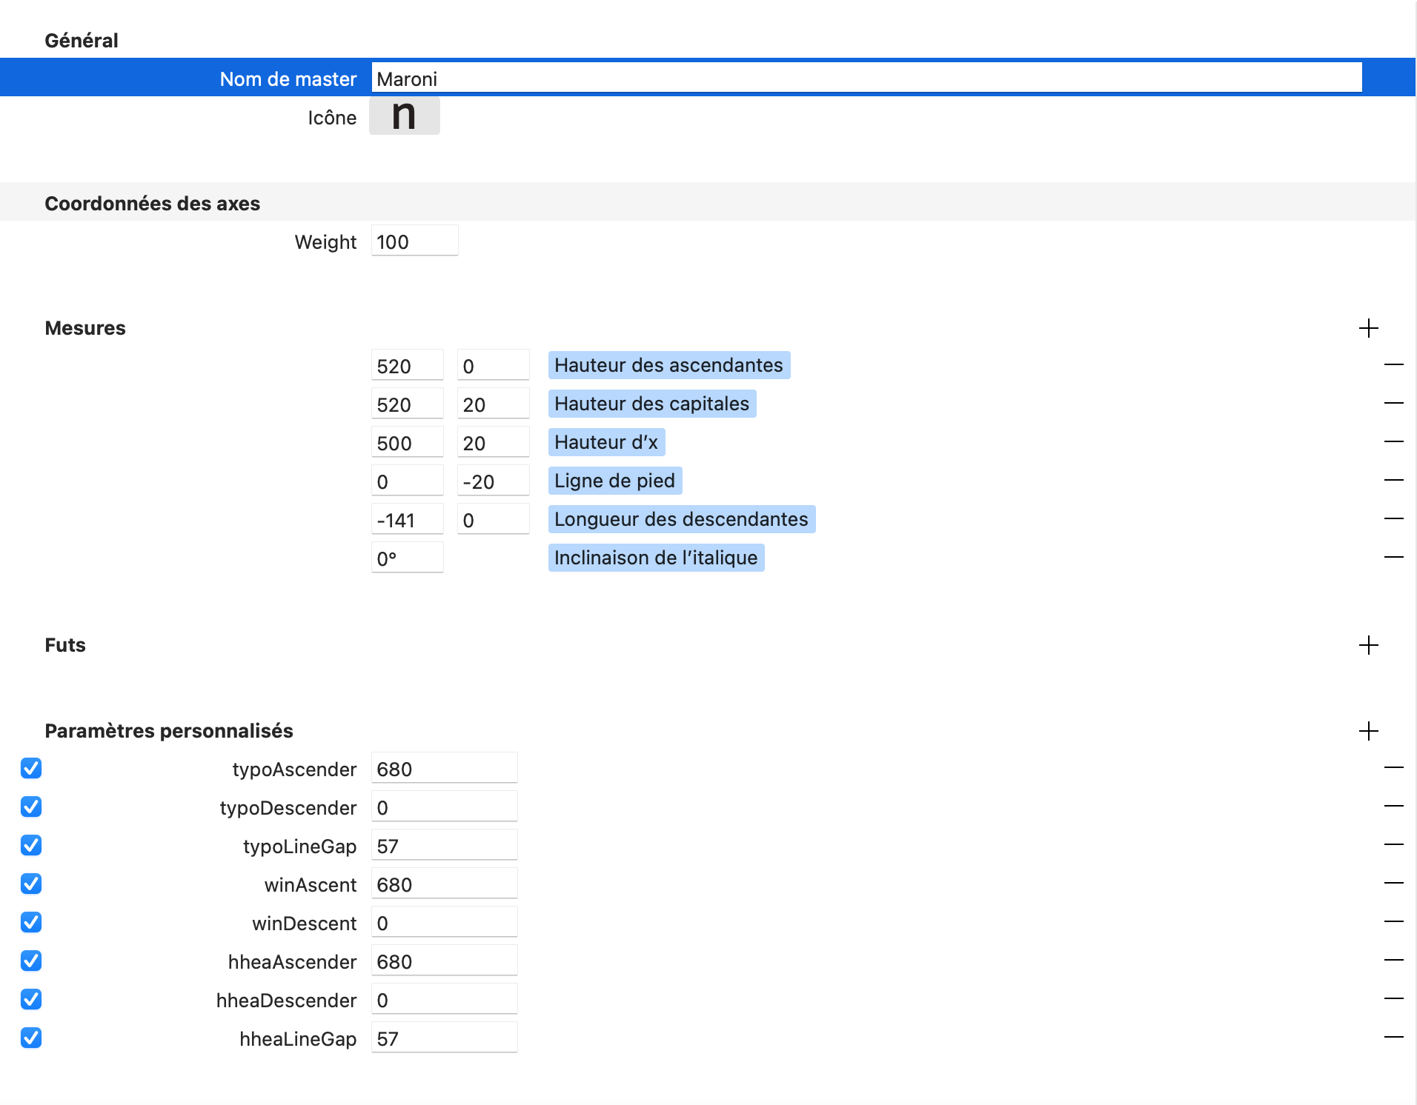Click the Nom de master field containing Maroni
Viewport: 1417px width, 1105px height.
866,79
